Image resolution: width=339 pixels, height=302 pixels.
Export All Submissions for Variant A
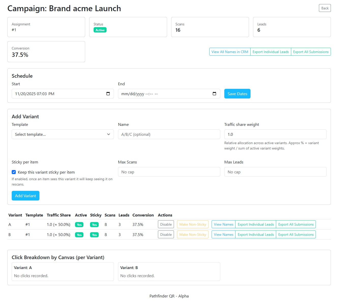(x=296, y=224)
